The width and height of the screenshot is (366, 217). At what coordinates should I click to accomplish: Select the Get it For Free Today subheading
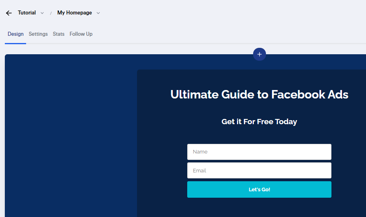click(x=259, y=122)
